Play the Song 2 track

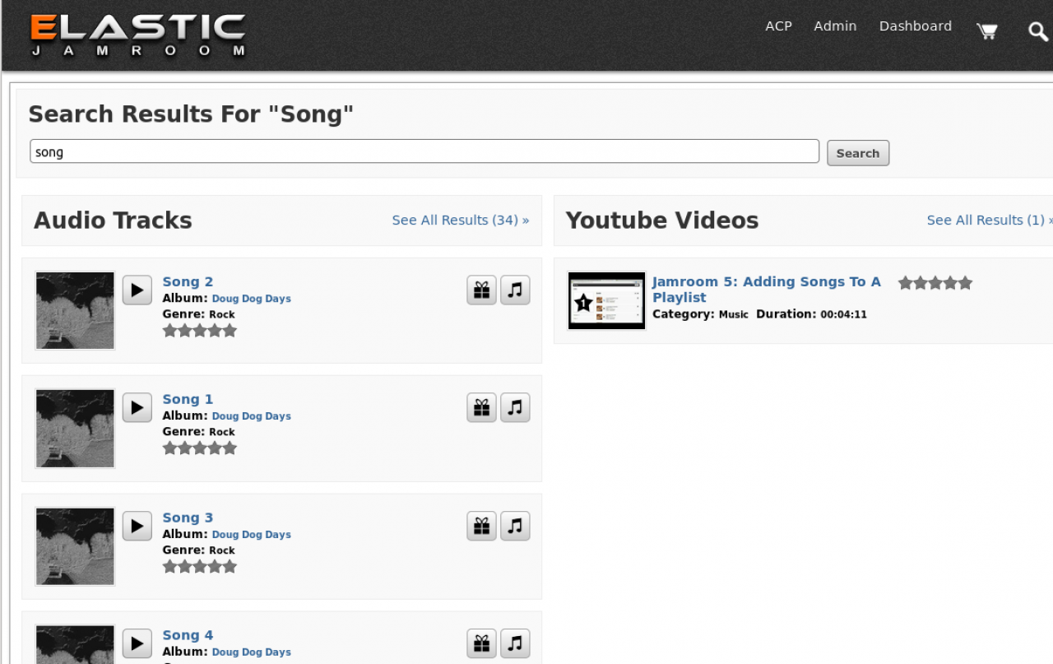137,290
